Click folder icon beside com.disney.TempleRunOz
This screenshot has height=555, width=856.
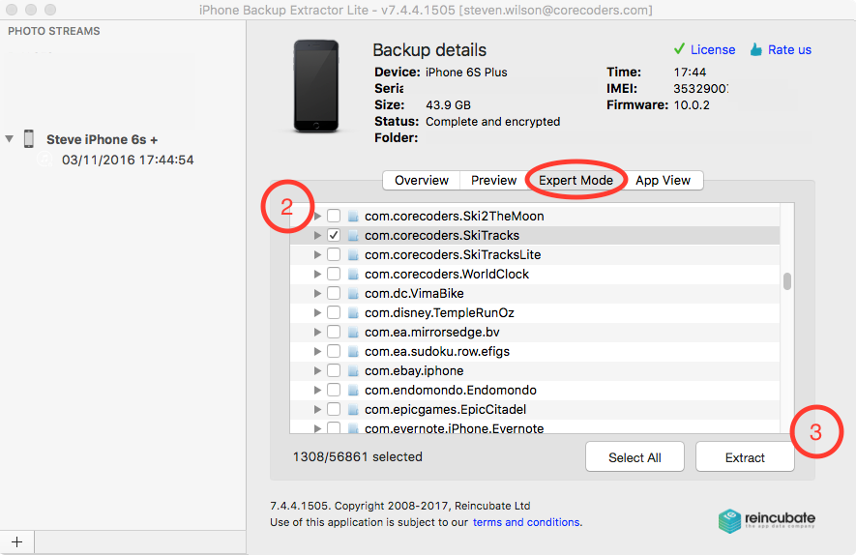(353, 313)
